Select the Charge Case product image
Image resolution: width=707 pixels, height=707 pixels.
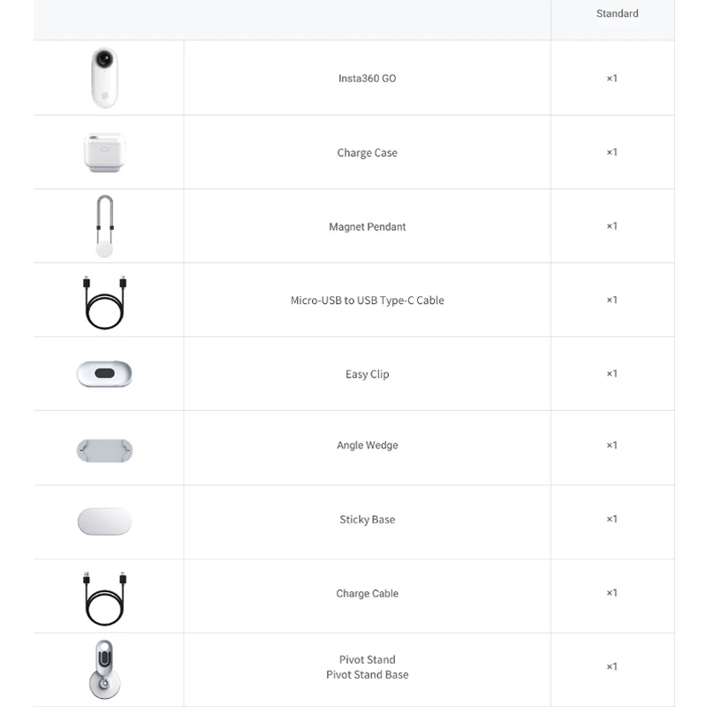click(x=104, y=152)
